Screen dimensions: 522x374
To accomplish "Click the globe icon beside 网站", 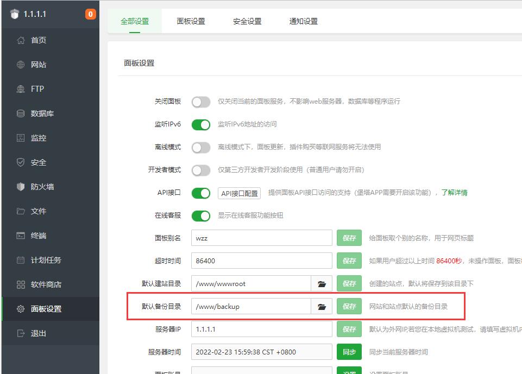I will click(21, 65).
